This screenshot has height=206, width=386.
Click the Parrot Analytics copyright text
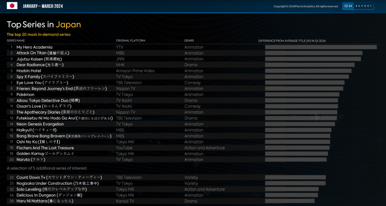coord(305,6)
